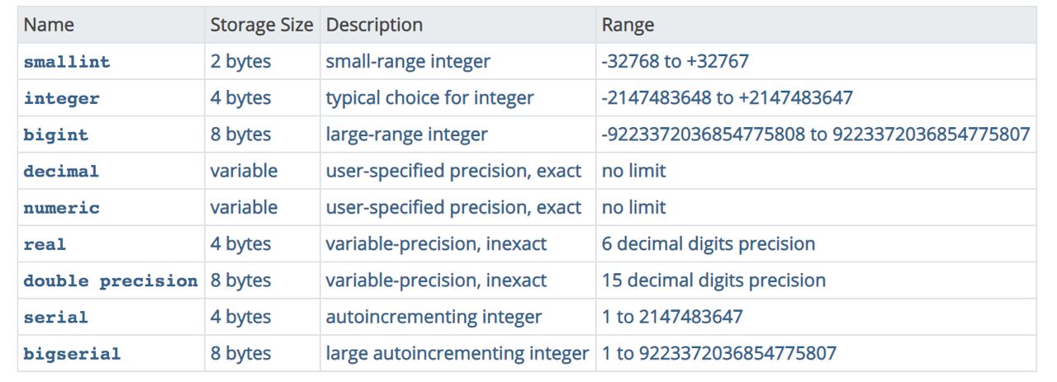Viewport: 1057px width, 382px height.
Task: Click '15 decimal digits precision' cell
Action: tap(713, 281)
